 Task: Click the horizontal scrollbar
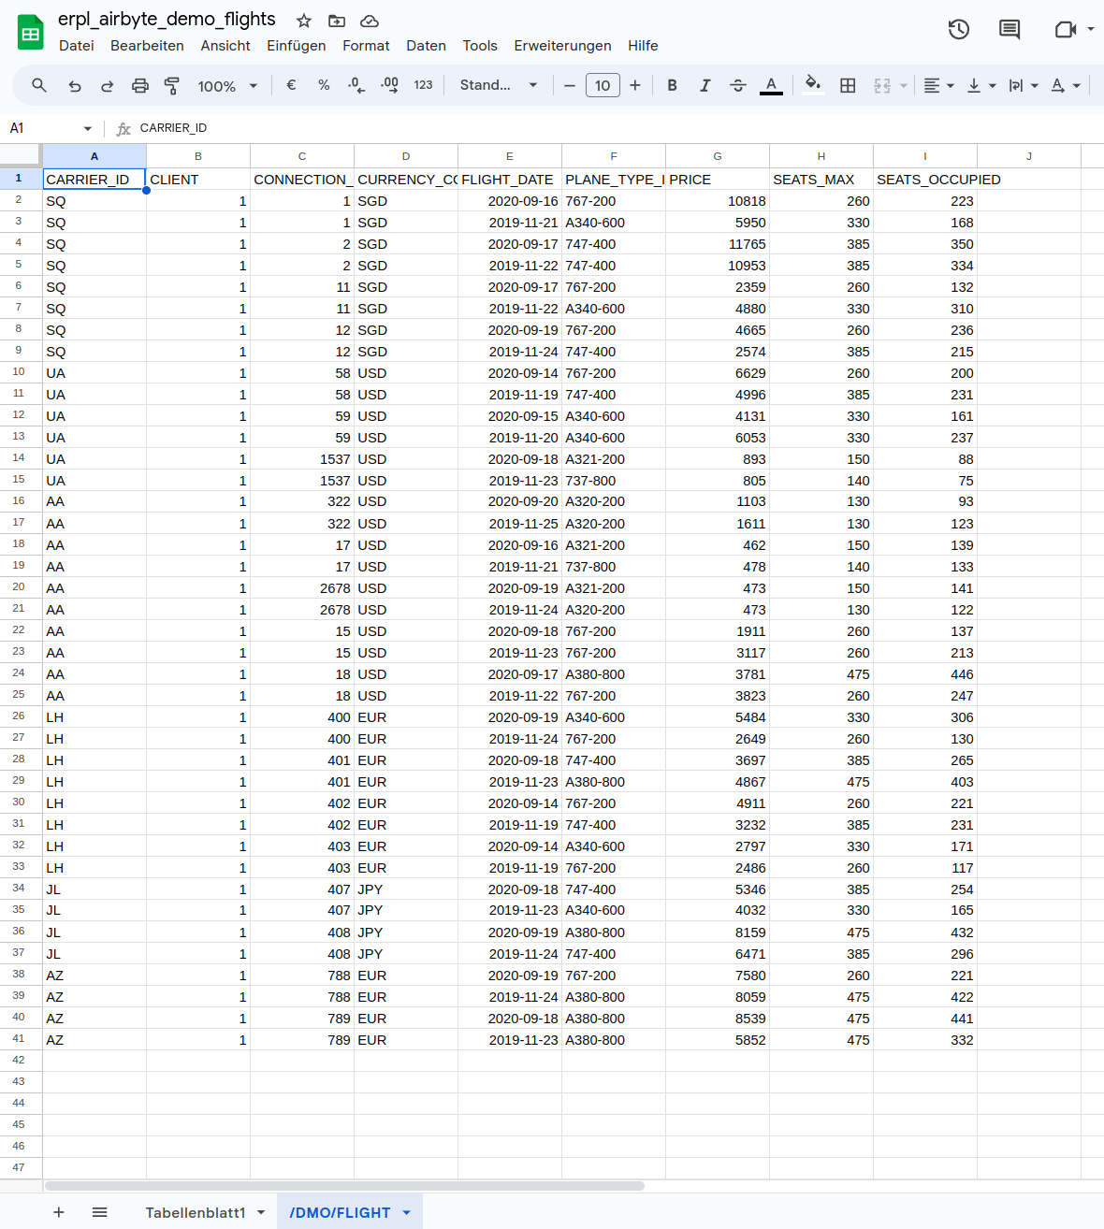pyautogui.click(x=344, y=1186)
